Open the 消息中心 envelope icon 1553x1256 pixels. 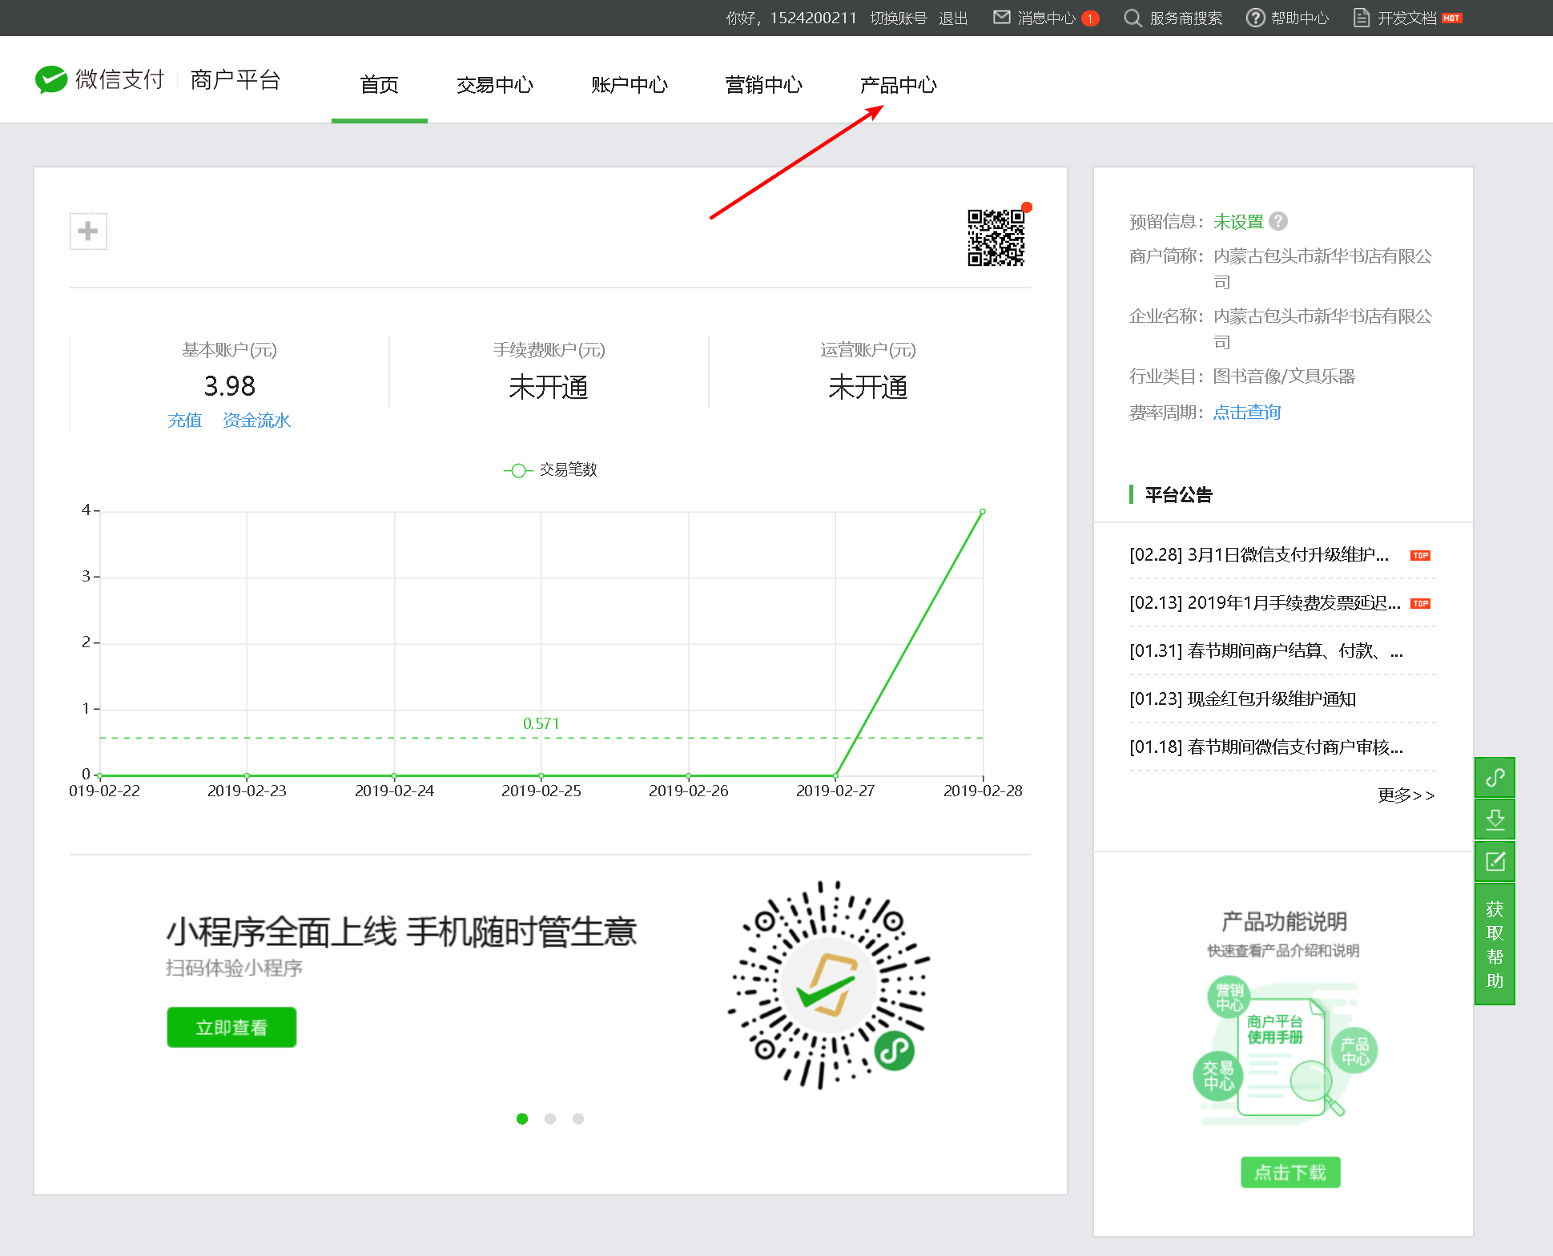[1001, 18]
